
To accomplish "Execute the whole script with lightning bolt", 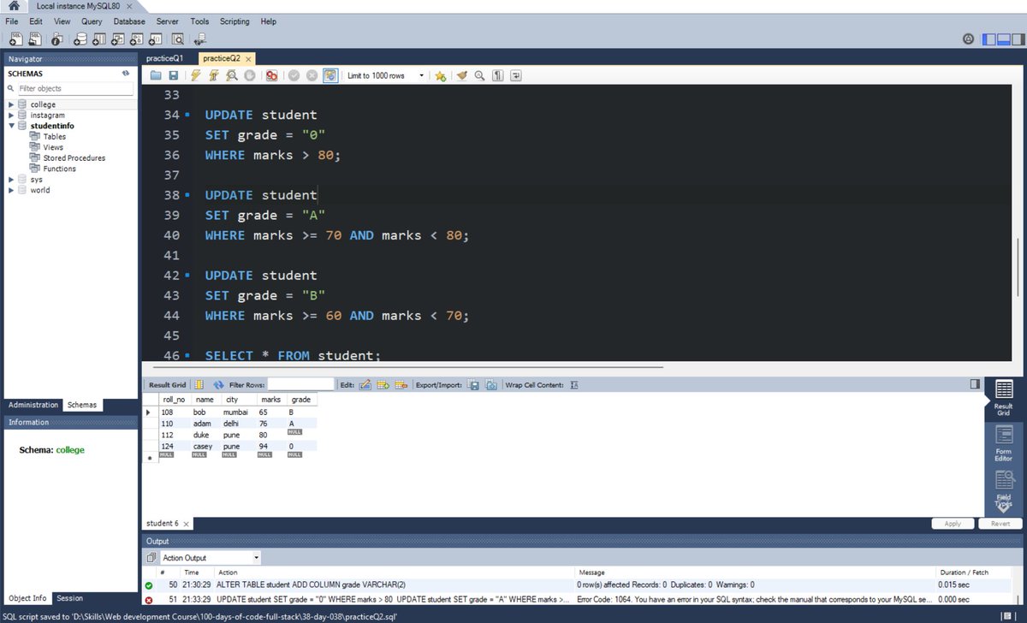I will pos(196,75).
